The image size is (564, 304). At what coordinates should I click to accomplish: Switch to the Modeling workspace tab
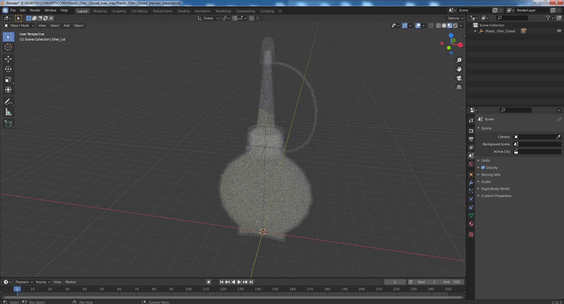point(100,11)
